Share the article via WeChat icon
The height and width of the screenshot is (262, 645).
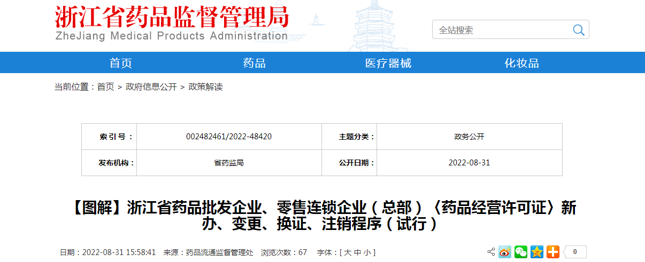click(521, 252)
